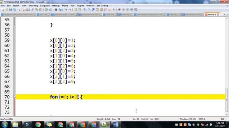Toggle INS mode in the status bar

(222, 119)
